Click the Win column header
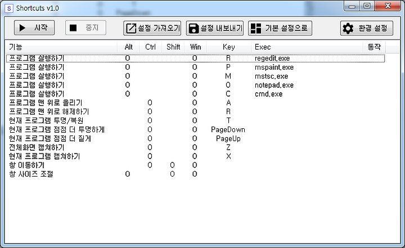This screenshot has width=405, height=248. tap(195, 47)
